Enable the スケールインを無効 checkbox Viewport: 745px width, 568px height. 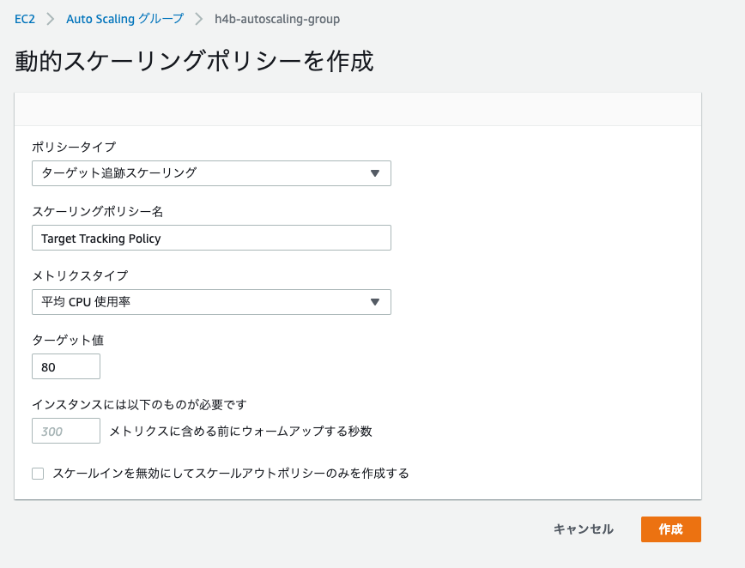[x=38, y=473]
